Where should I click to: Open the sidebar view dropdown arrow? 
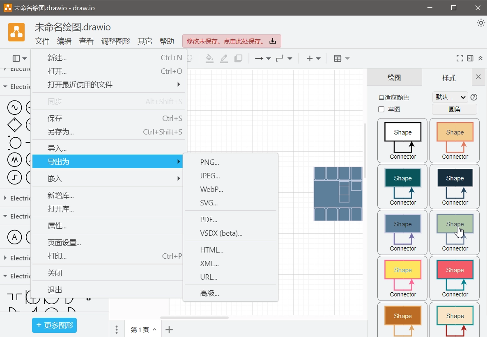[25, 59]
